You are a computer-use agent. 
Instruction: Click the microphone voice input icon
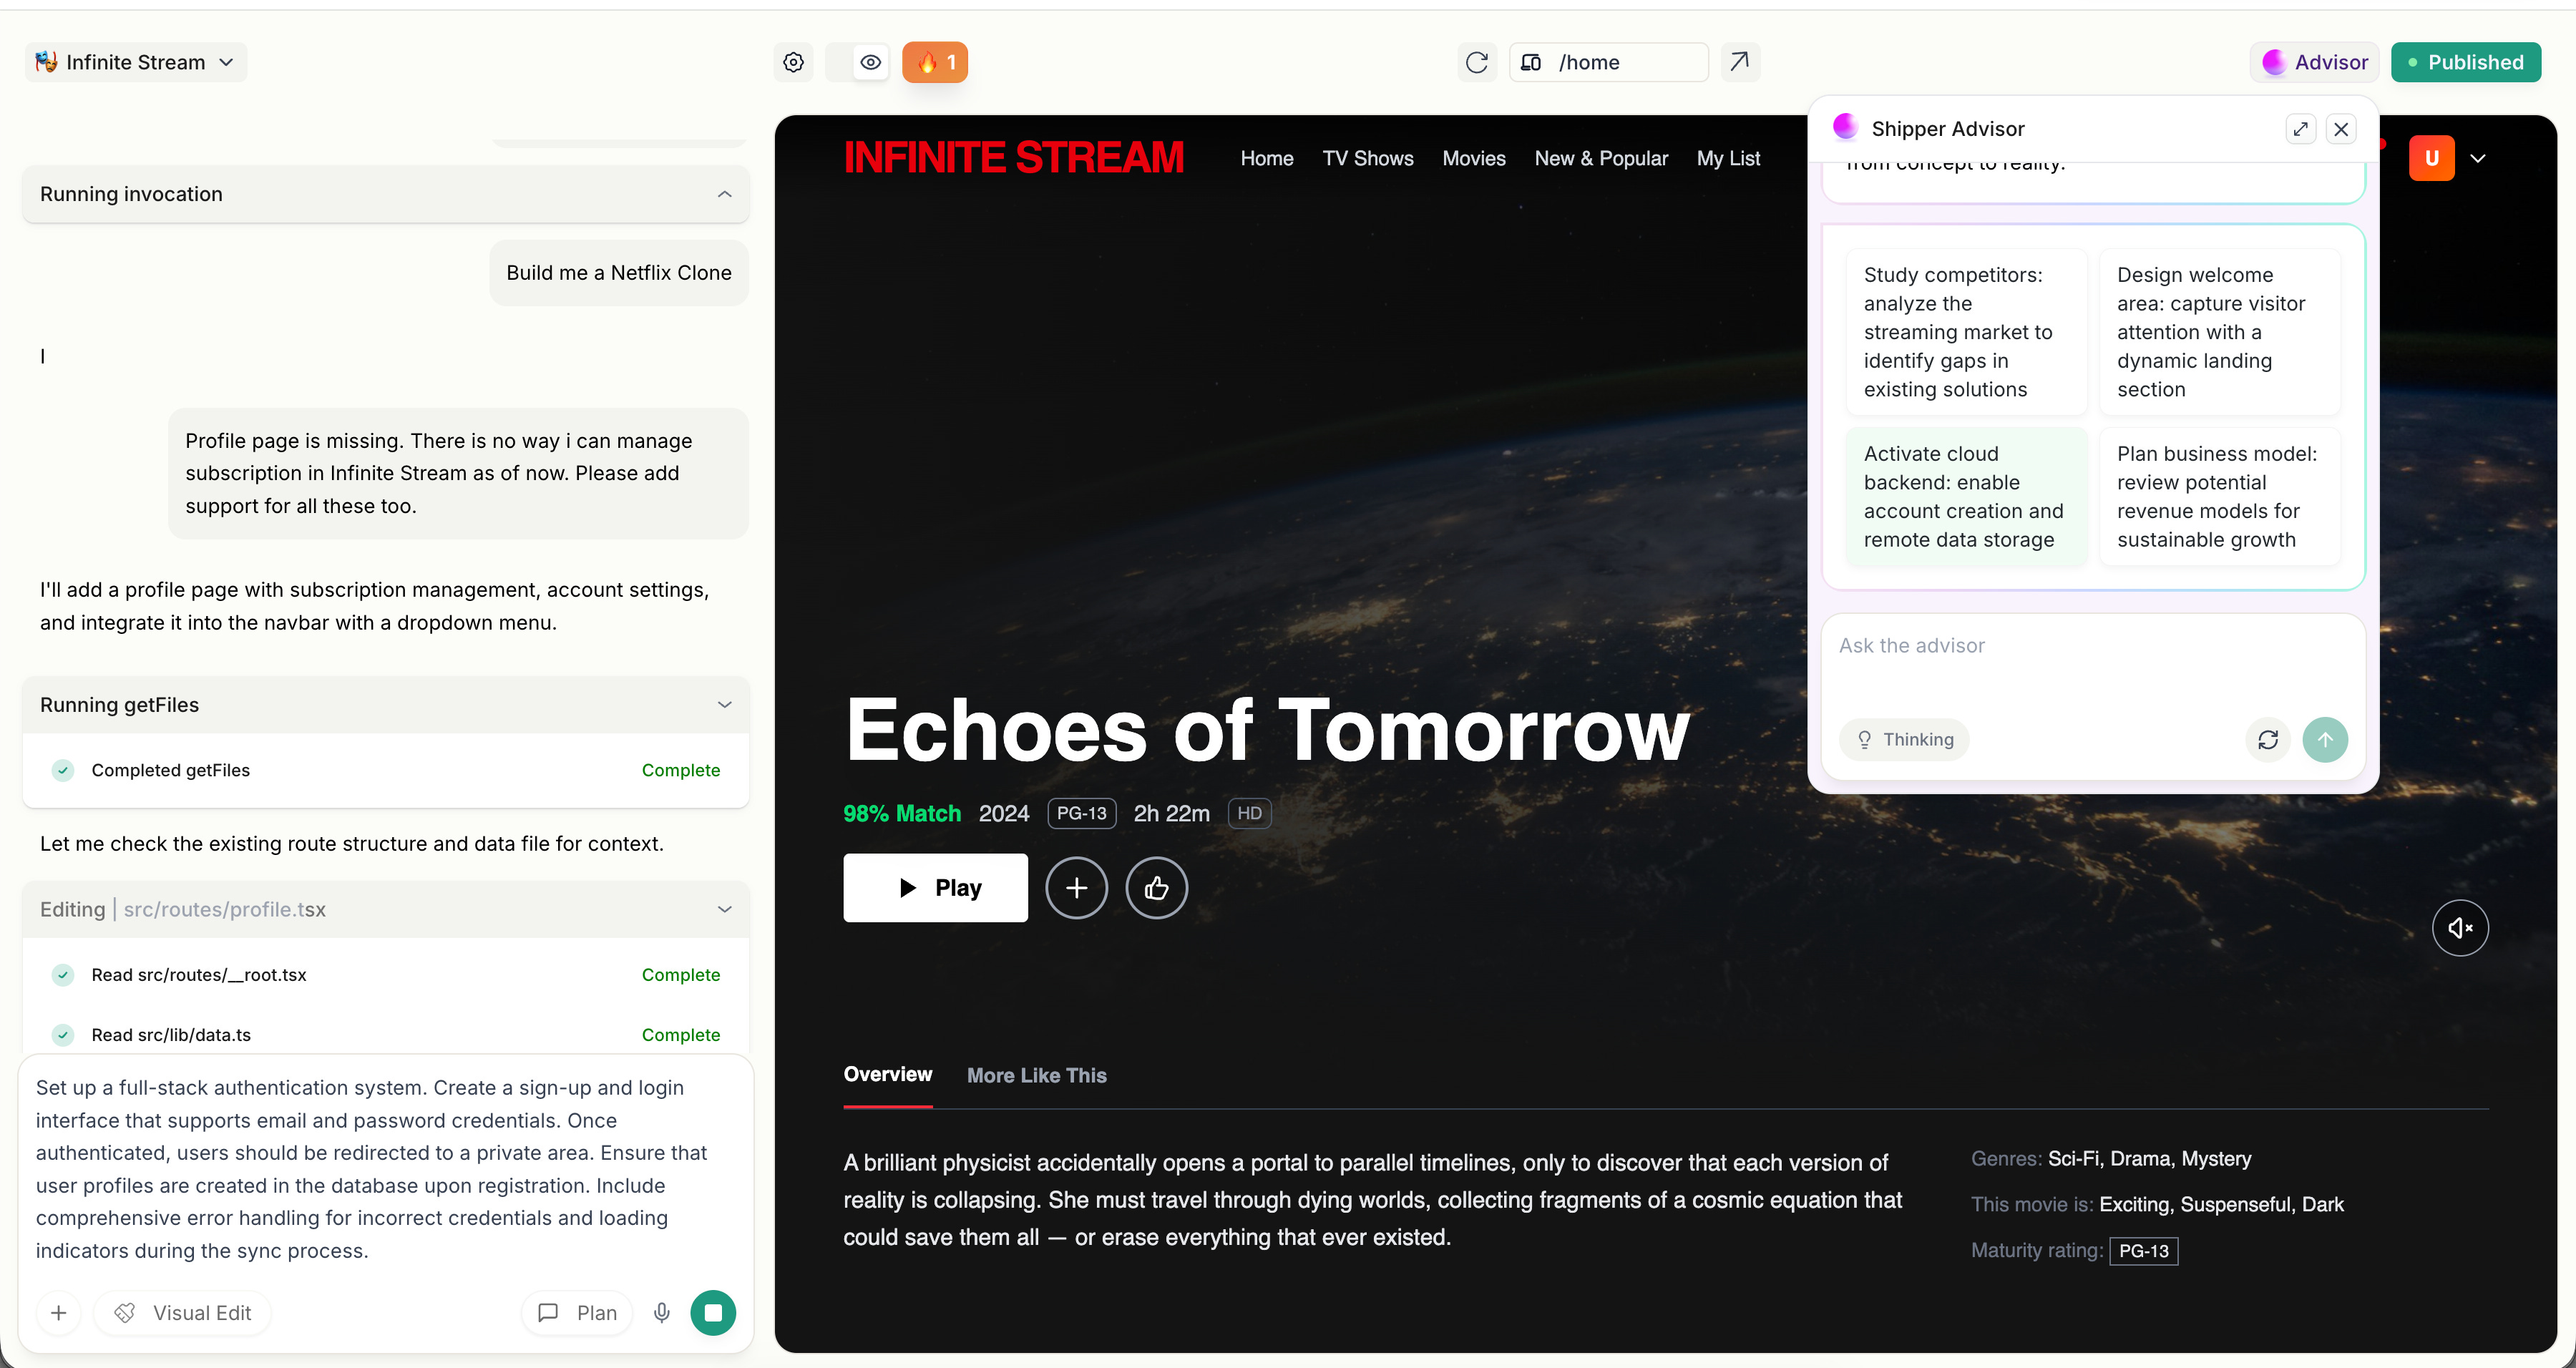tap(661, 1312)
